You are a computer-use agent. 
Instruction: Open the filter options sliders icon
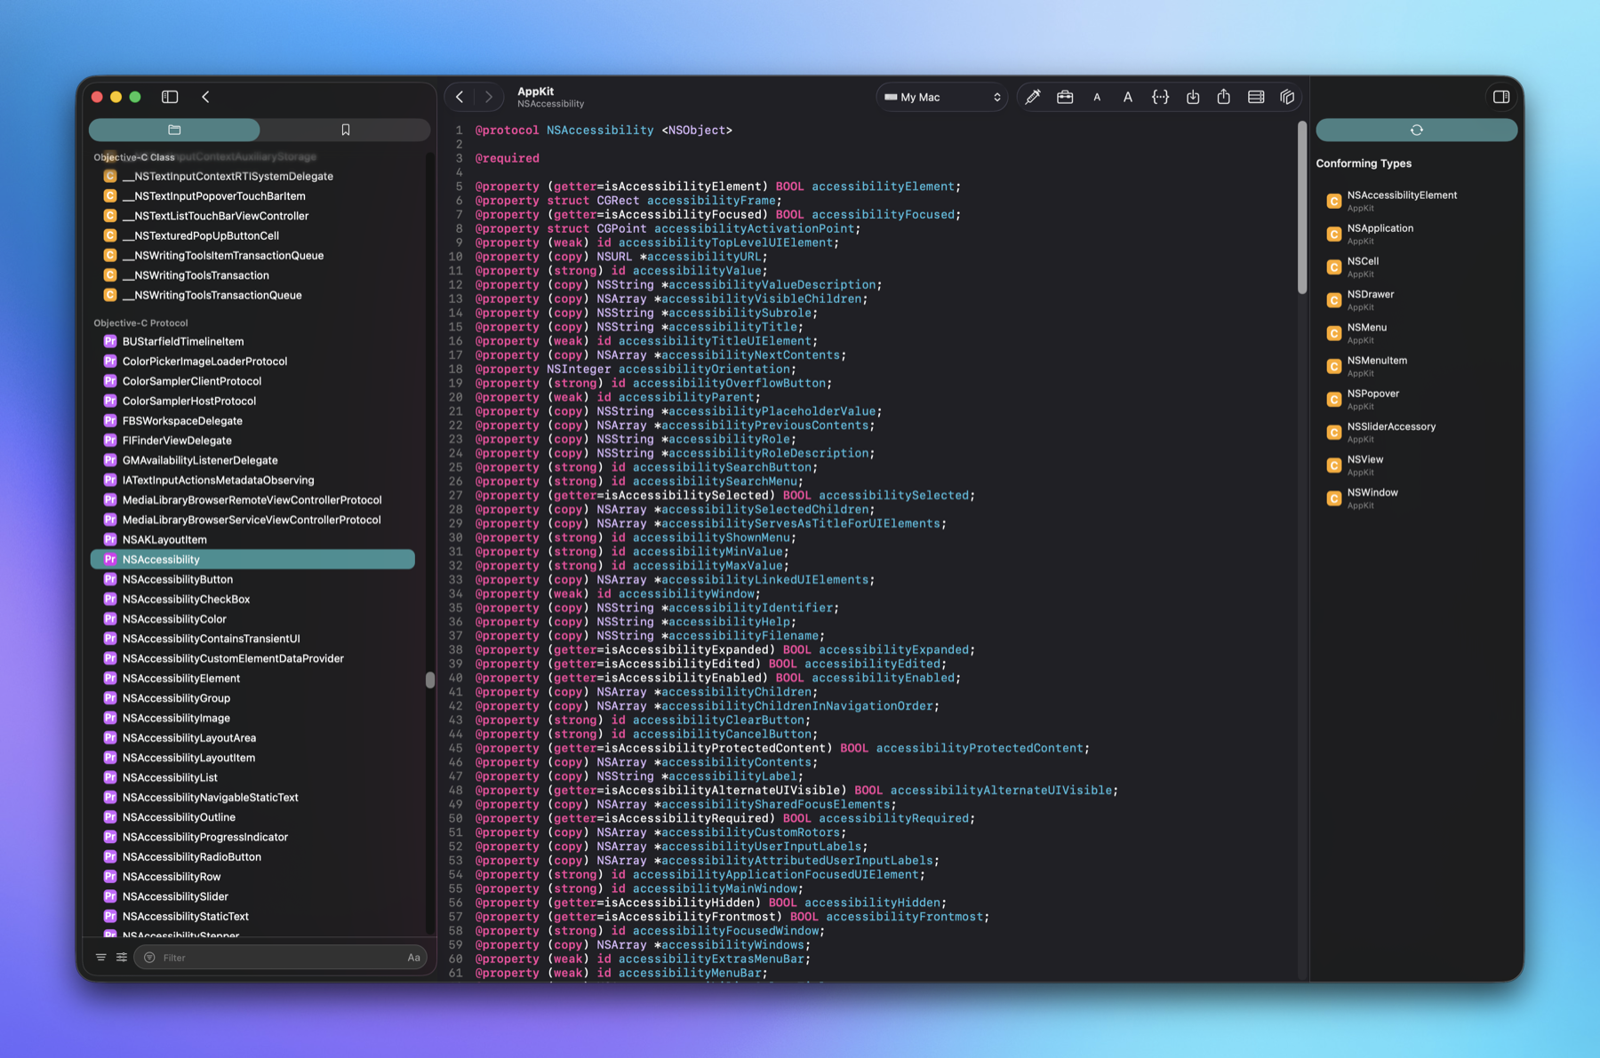[x=122, y=958]
